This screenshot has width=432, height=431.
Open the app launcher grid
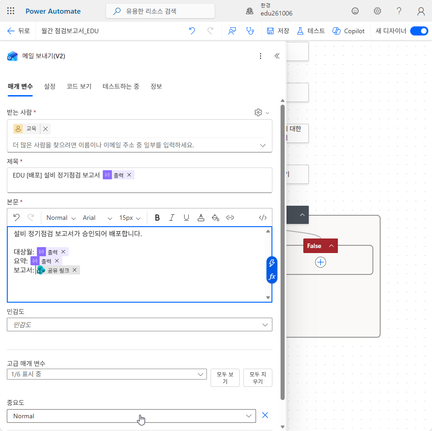[x=10, y=11]
